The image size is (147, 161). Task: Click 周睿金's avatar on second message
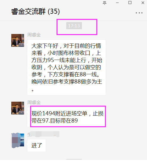pos(18,108)
